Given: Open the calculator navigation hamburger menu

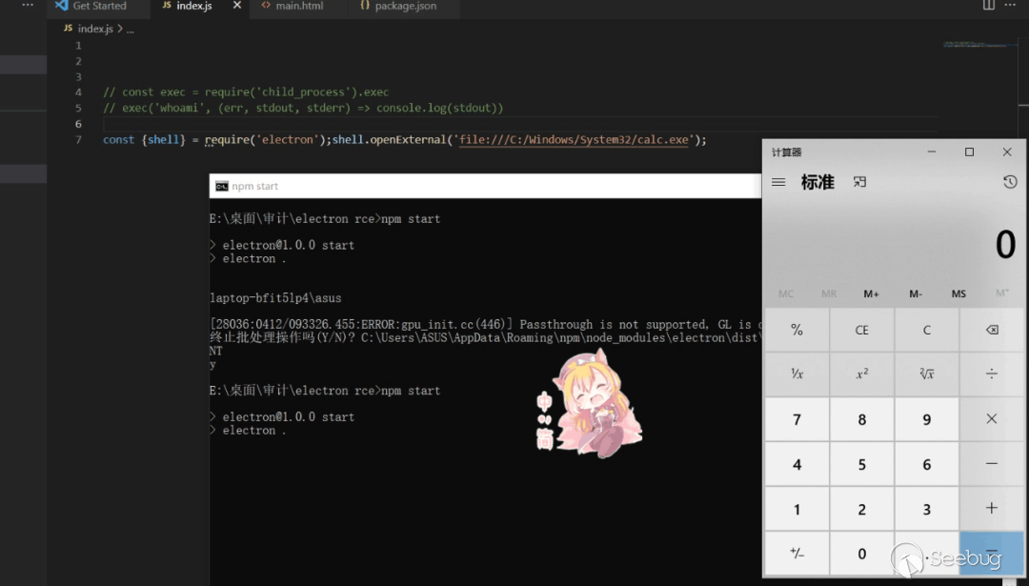Looking at the screenshot, I should 778,182.
